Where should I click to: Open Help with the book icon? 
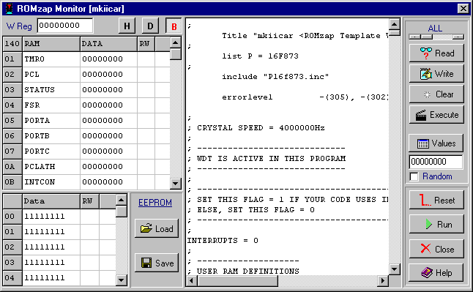[436, 273]
